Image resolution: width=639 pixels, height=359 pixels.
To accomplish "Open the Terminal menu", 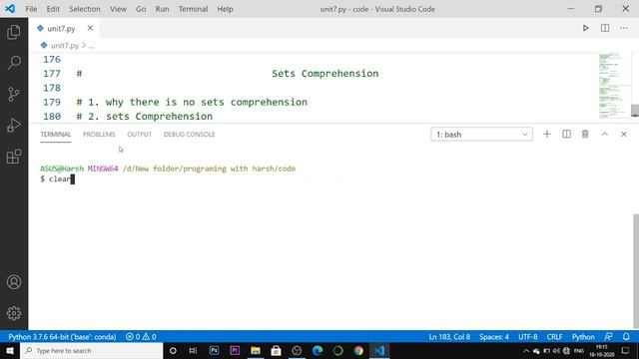I will 193,9.
